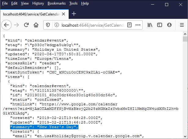Screen dimensions: 188x139
Task: Go to the Home page
Action: coord(36,25)
